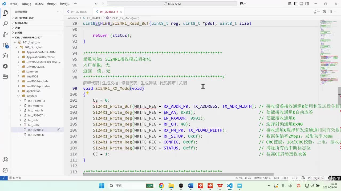Show errors and warnings count in status bar
341x191 pixels.
point(15,178)
